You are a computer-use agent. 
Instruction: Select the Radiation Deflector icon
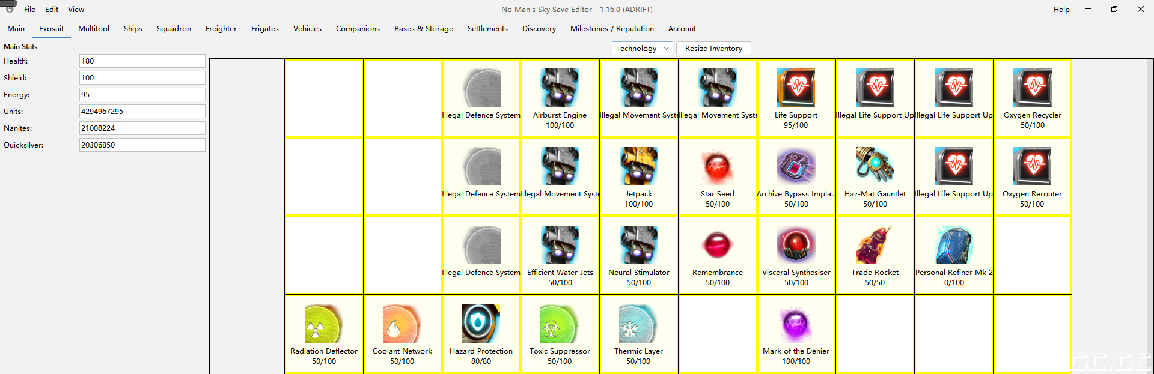tap(323, 324)
